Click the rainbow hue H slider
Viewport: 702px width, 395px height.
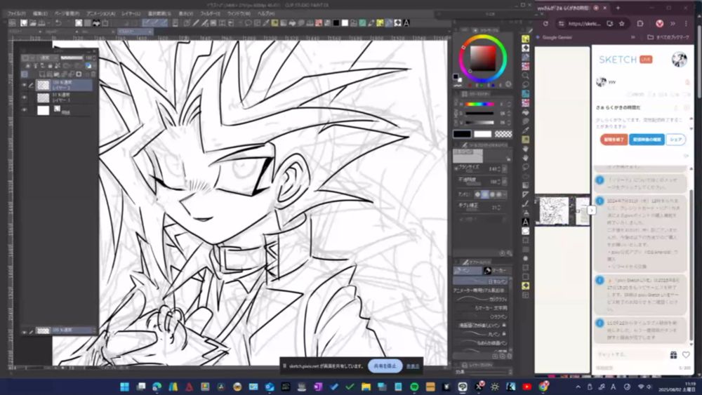pos(479,105)
